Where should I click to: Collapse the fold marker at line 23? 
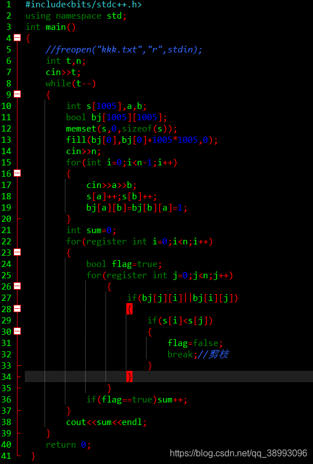click(17, 252)
